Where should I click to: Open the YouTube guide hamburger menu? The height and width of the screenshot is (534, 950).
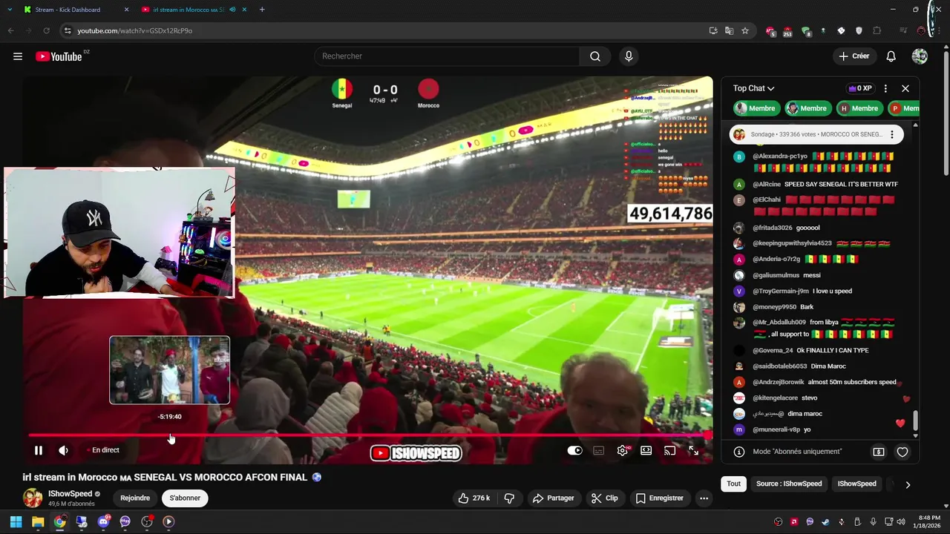[18, 56]
